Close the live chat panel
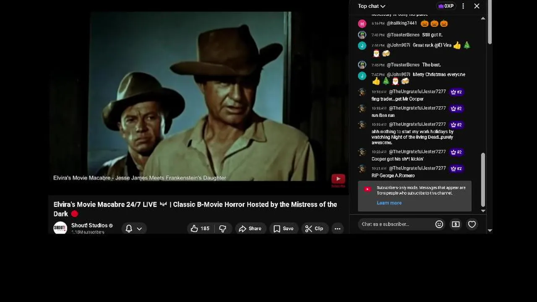Screen dimensions: 537x302 (x=477, y=6)
